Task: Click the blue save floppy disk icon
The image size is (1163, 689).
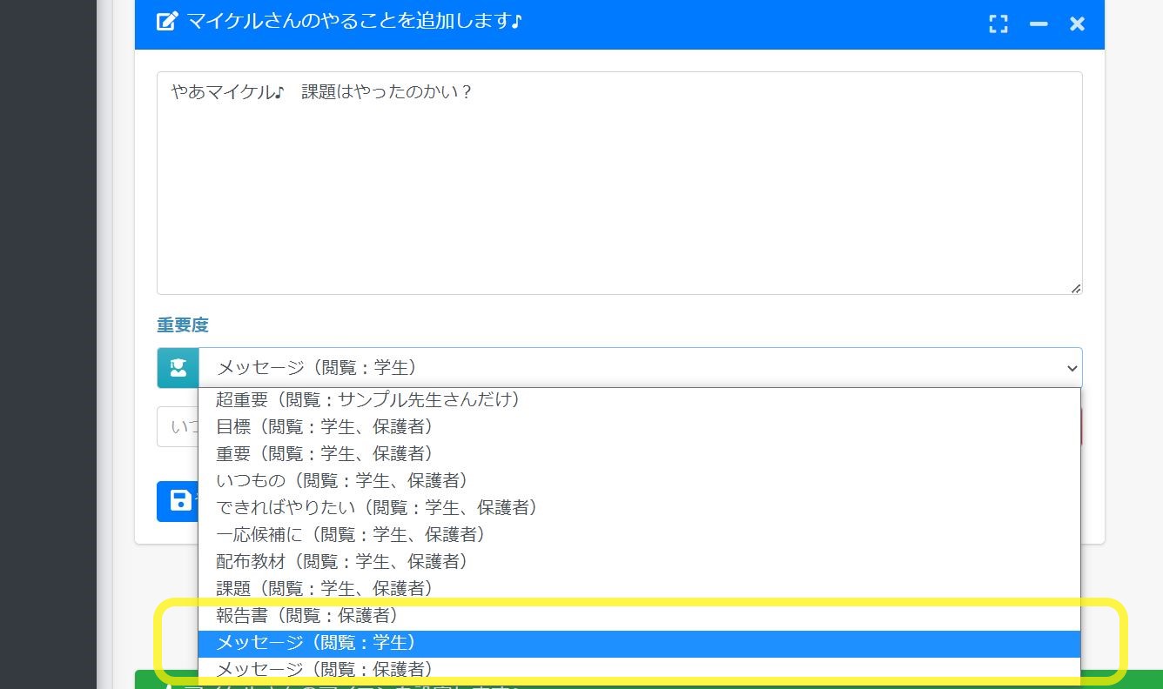Action: pyautogui.click(x=178, y=501)
